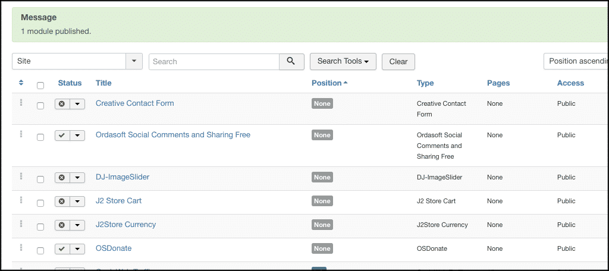Publish J2 Store Cart via status icon
Screen dimensions: 609x271
tap(62, 201)
